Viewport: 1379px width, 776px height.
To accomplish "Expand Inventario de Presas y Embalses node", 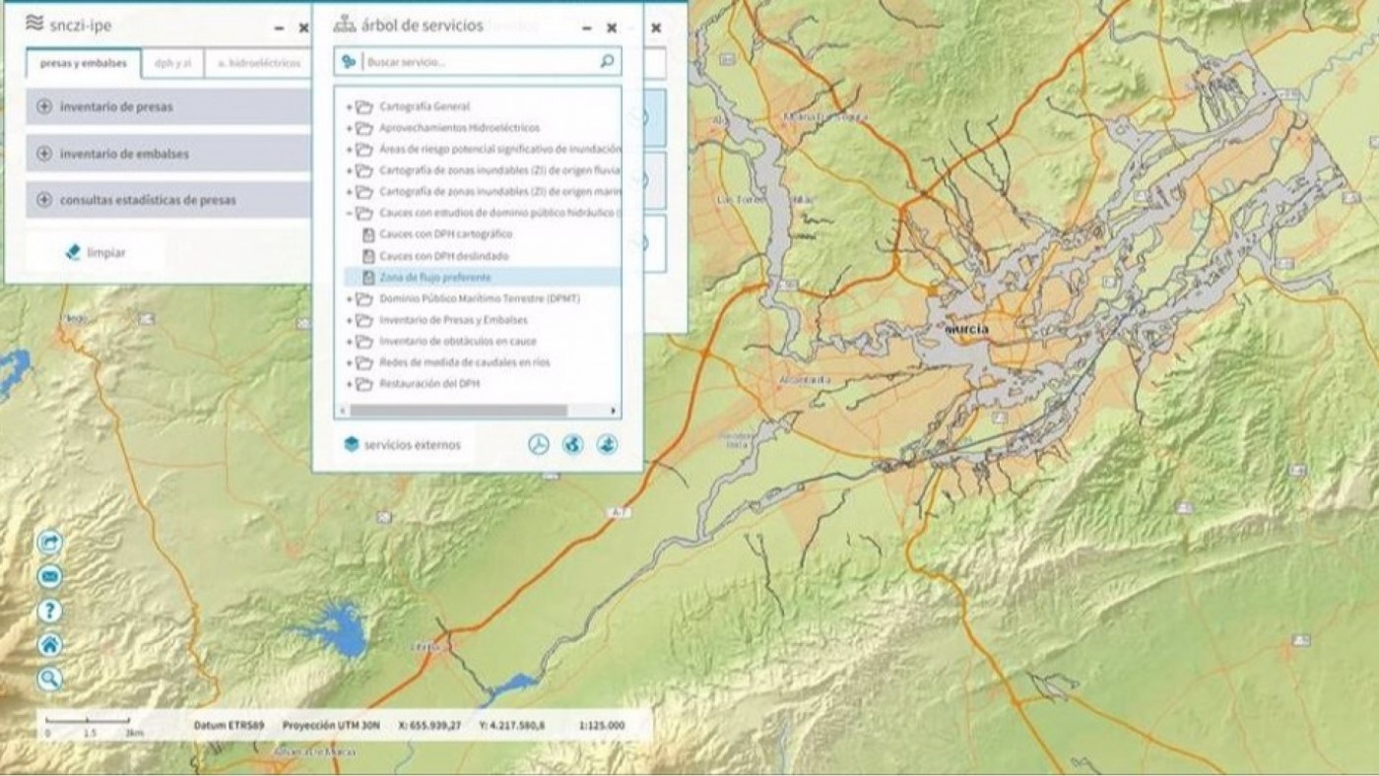I will pyautogui.click(x=349, y=320).
